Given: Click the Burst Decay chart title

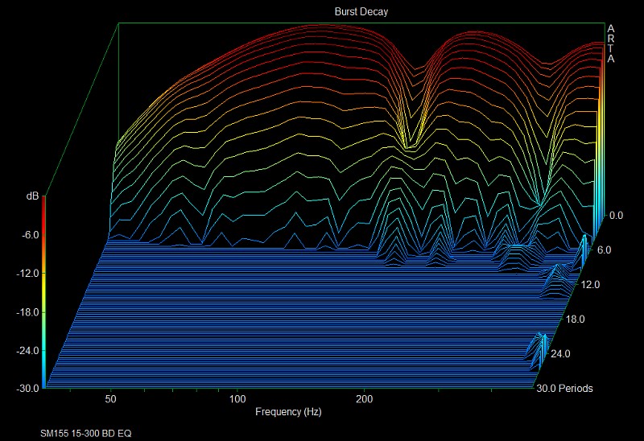Looking at the screenshot, I should pyautogui.click(x=361, y=11).
